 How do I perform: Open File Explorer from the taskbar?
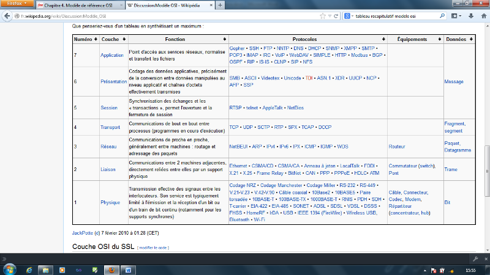coord(45,270)
